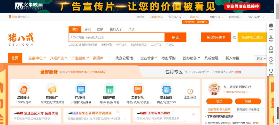Open 案例库 nav item
This screenshot has width=279, height=125.
point(98,58)
